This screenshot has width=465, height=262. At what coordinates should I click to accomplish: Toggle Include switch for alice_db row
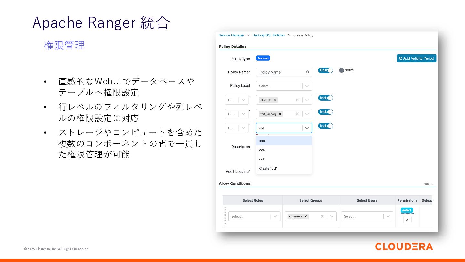(x=325, y=98)
